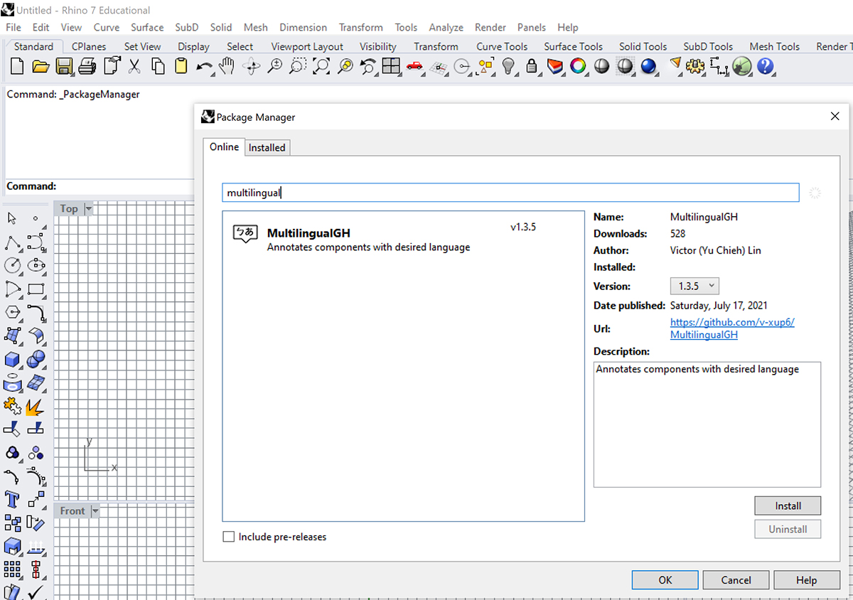Click the Cut scissors icon
The image size is (853, 600).
click(134, 67)
